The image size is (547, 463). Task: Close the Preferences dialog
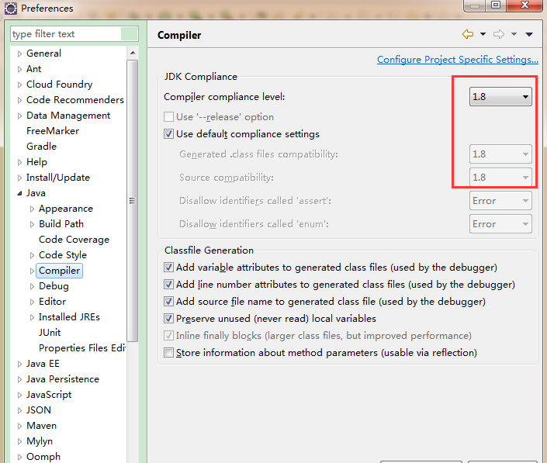point(524,5)
